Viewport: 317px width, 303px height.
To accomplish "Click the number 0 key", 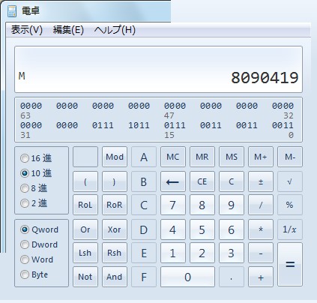I will [x=187, y=277].
